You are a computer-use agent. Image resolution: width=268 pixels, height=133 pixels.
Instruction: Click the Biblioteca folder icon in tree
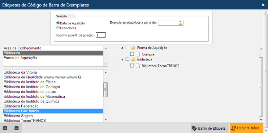[x=133, y=59]
